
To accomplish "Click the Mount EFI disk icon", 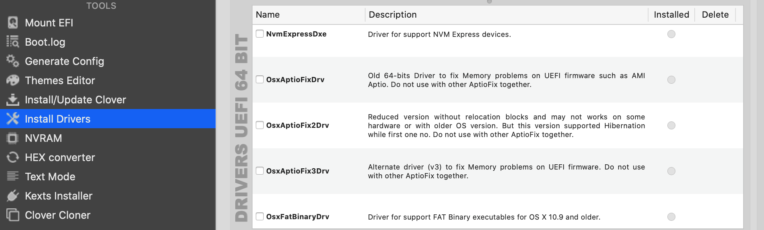I will pyautogui.click(x=13, y=23).
